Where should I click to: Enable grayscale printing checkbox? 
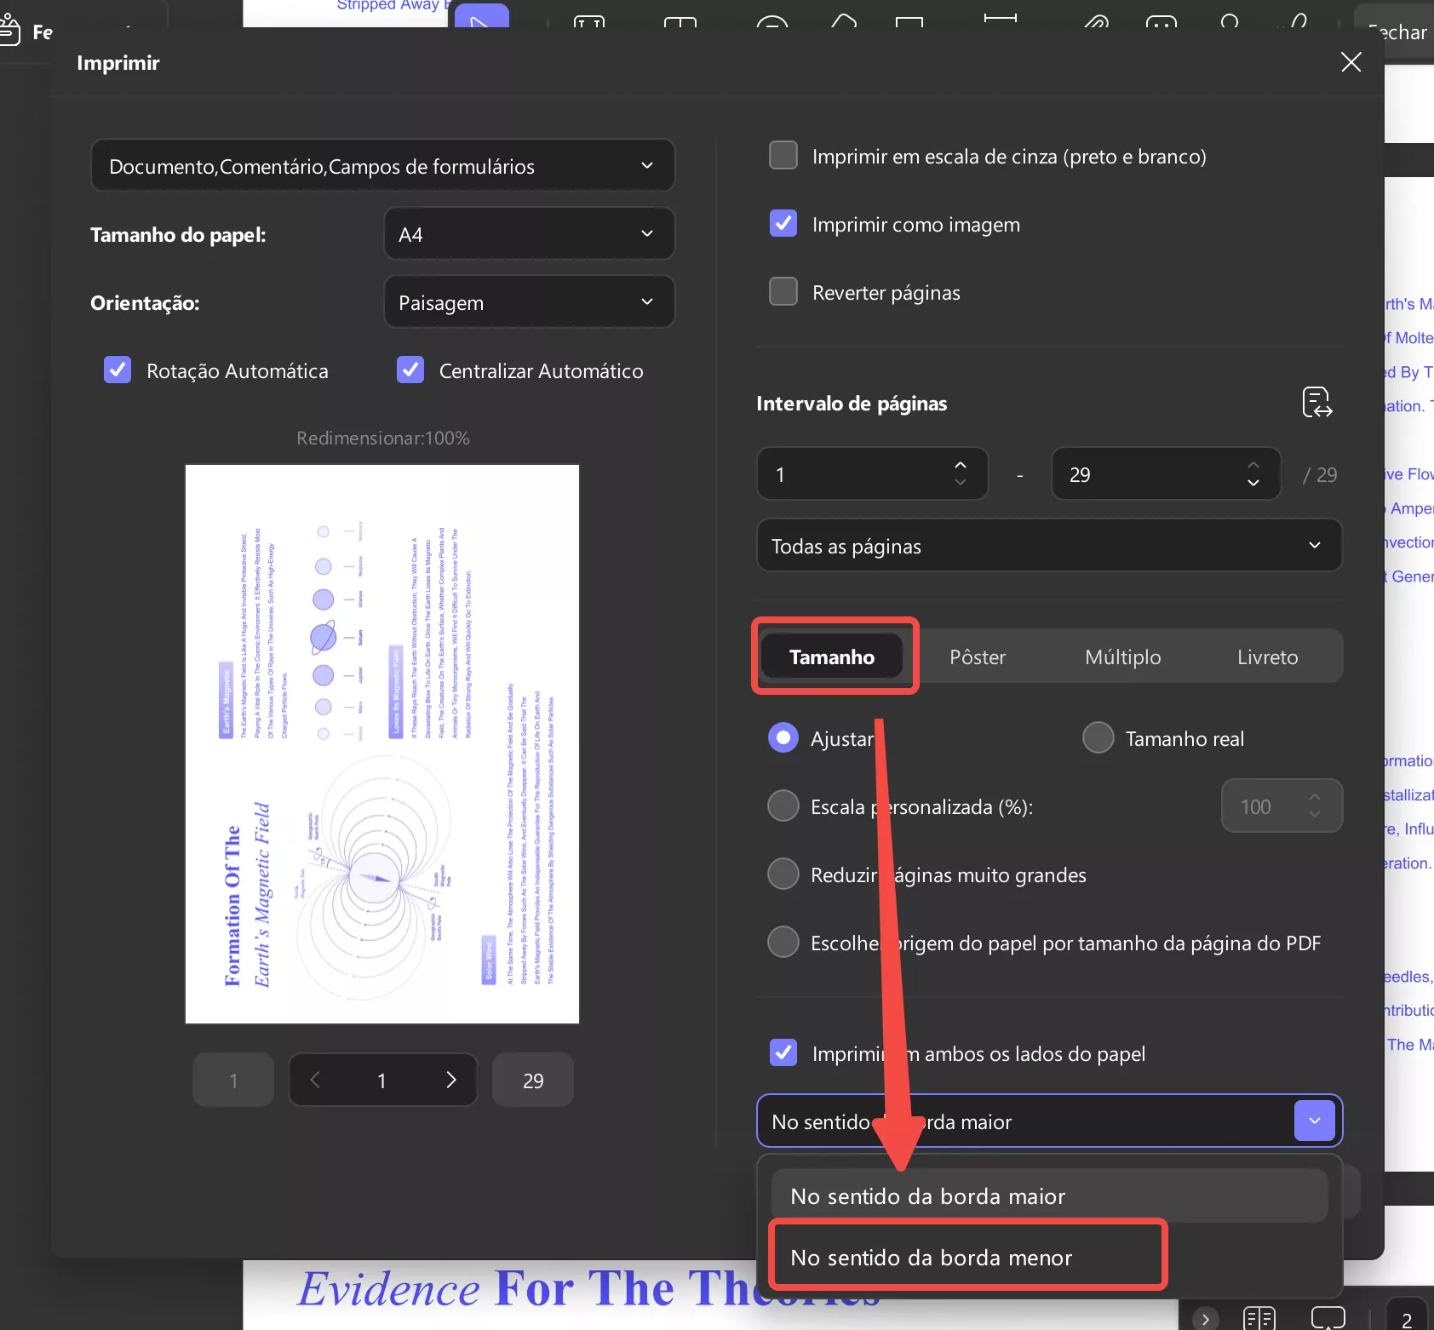[783, 156]
